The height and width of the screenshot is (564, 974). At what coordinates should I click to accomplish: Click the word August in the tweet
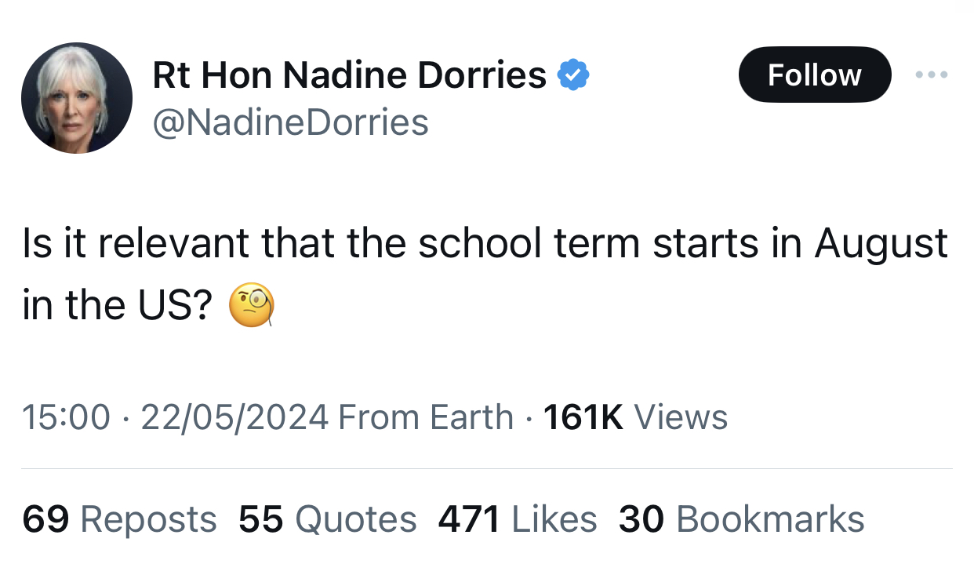pyautogui.click(x=881, y=245)
